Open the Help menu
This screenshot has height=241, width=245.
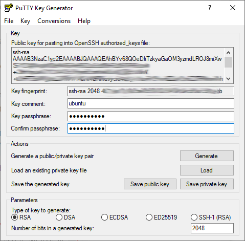tap(84, 21)
